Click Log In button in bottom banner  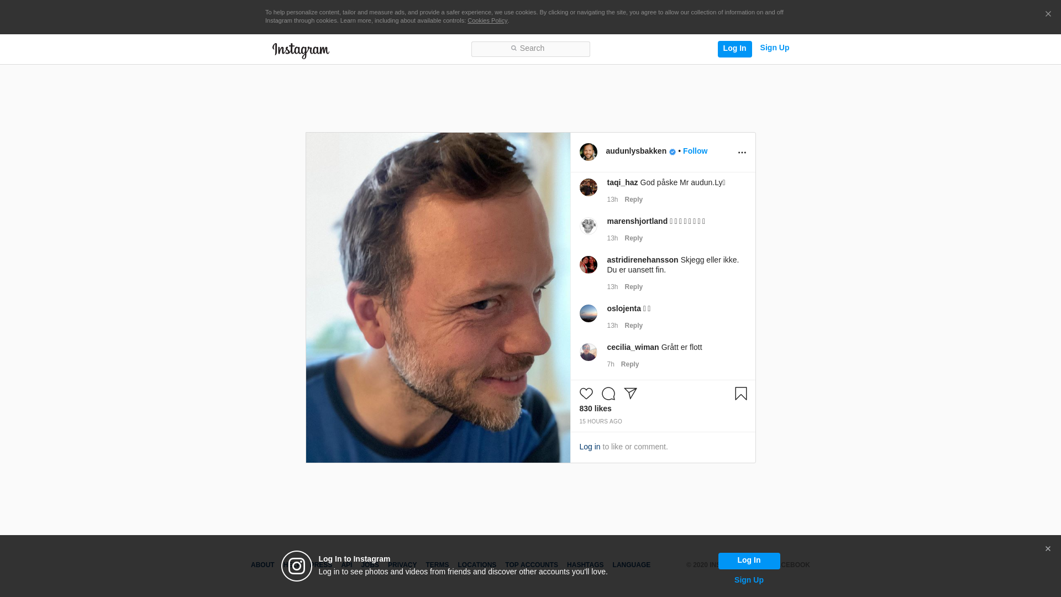tap(749, 561)
